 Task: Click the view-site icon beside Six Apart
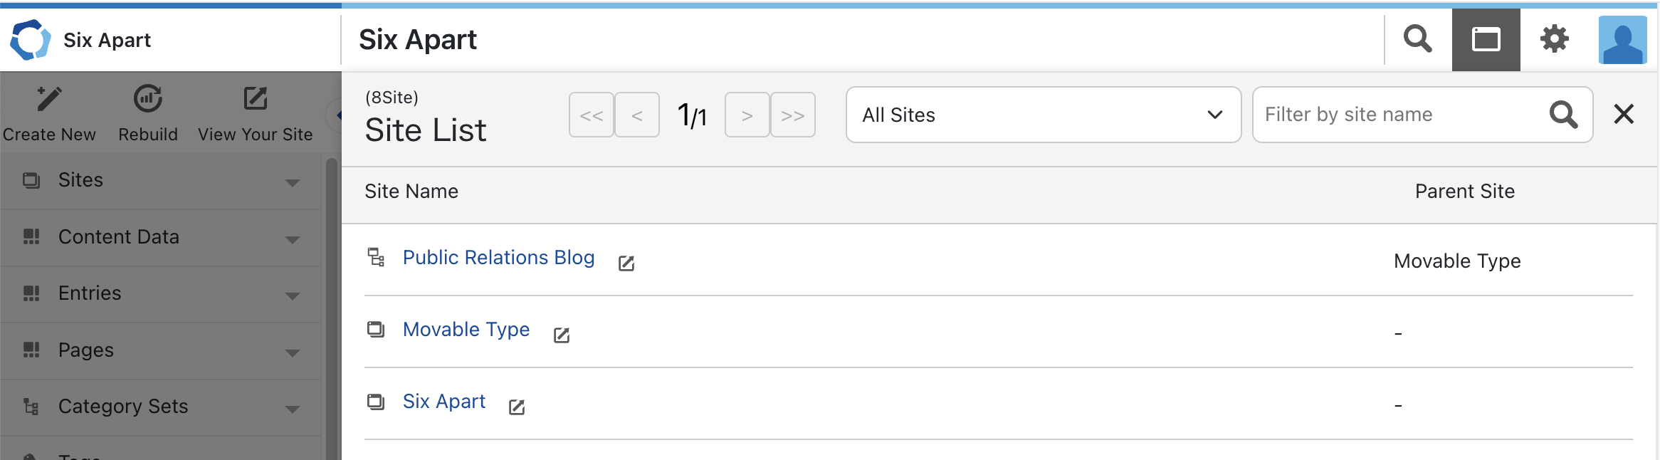(517, 407)
